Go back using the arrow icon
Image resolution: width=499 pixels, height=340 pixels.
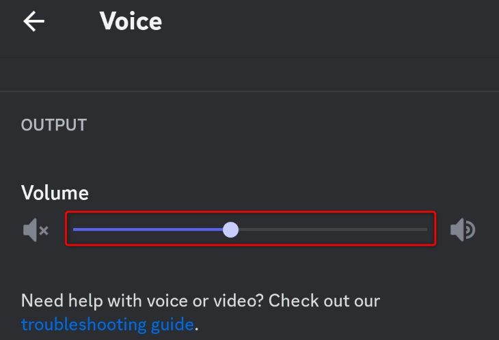click(33, 21)
